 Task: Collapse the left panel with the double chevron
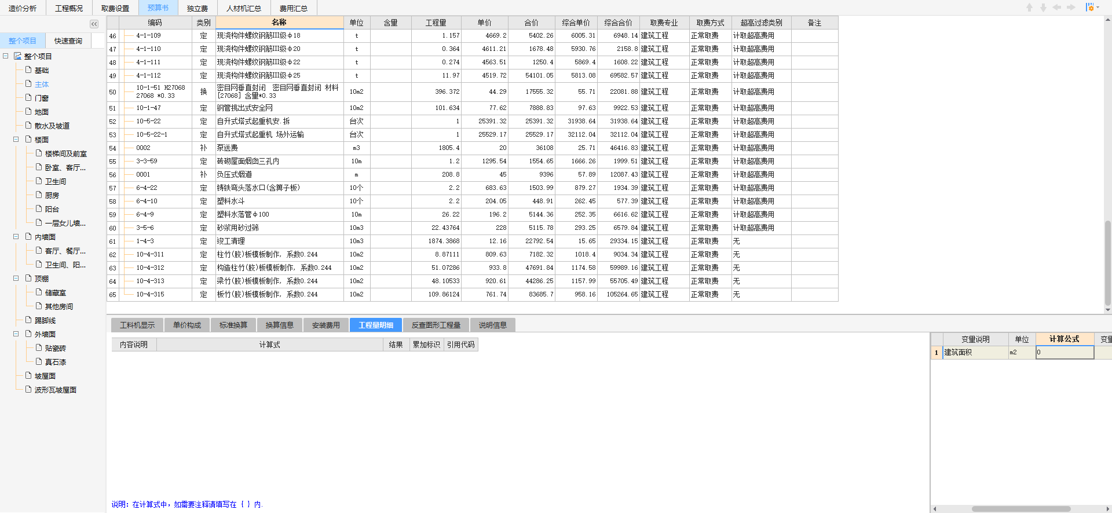(x=94, y=24)
